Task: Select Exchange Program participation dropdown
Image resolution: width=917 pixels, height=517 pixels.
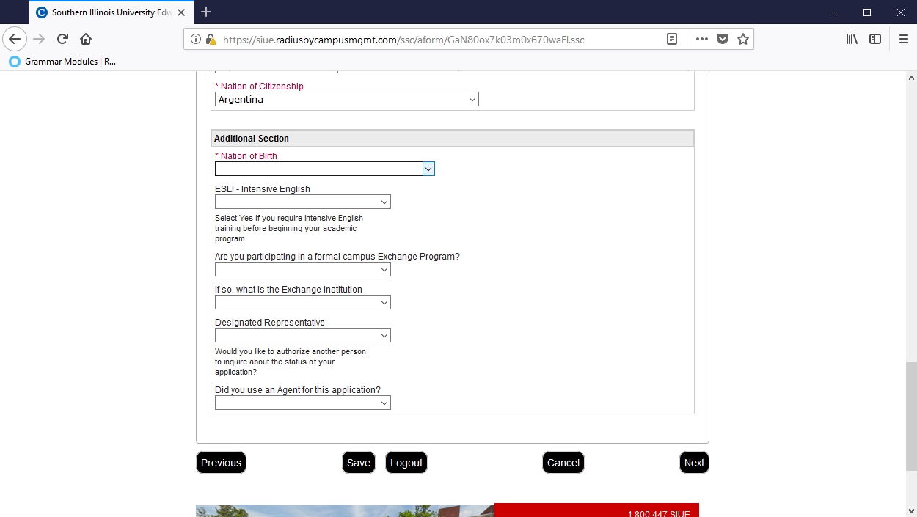Action: pos(302,270)
